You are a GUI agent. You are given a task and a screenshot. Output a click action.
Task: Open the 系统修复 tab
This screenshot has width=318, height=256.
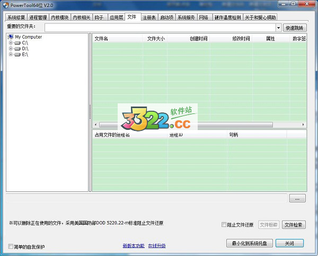[16, 17]
